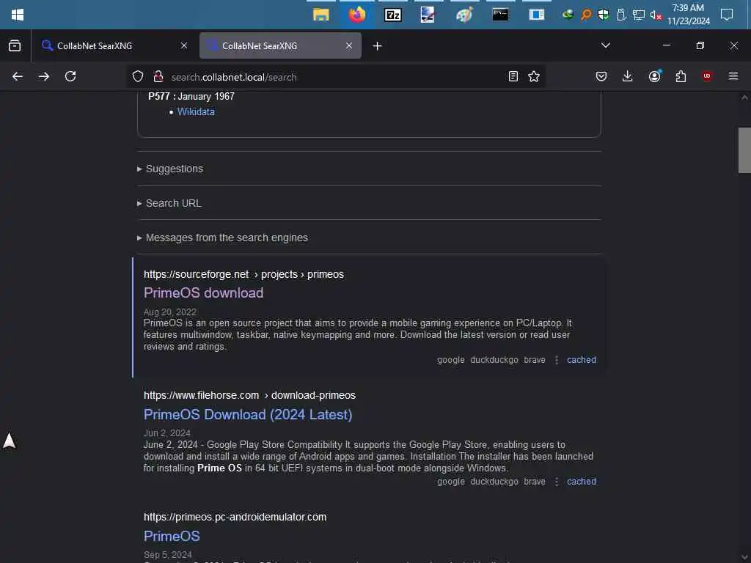Open Firefox View tab icon
This screenshot has width=751, height=563.
coord(15,45)
